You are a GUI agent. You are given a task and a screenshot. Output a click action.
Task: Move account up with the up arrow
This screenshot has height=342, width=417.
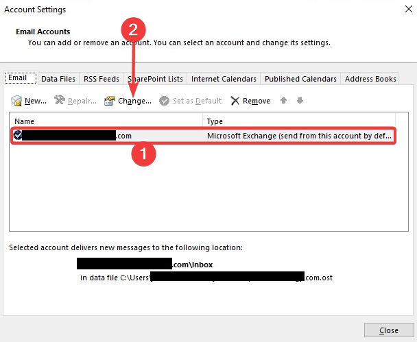tap(283, 101)
